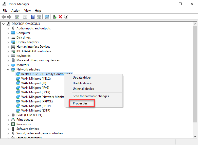
Task: Open the Action menu
Action: 16,11
